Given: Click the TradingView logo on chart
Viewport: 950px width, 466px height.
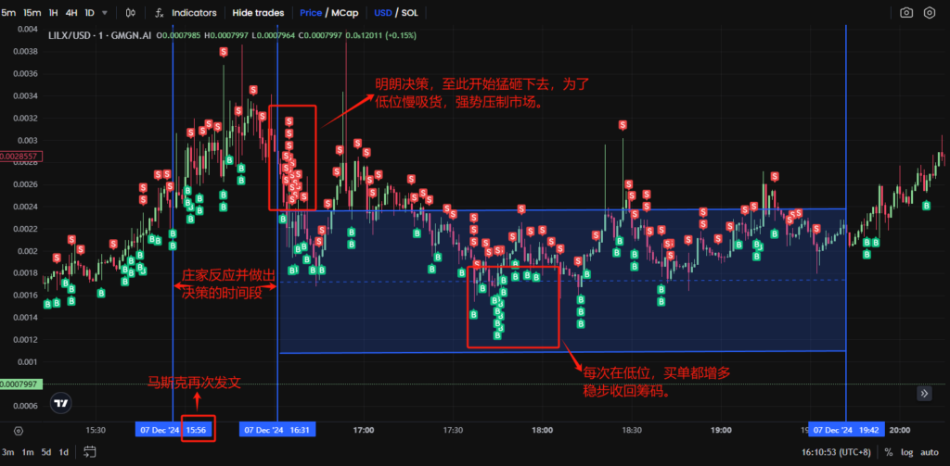Looking at the screenshot, I should coord(61,403).
